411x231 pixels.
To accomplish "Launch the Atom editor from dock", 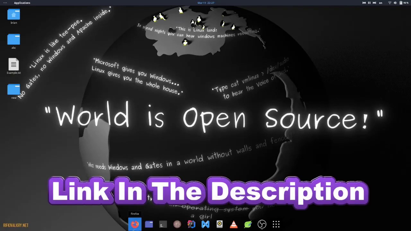I will click(x=177, y=224).
